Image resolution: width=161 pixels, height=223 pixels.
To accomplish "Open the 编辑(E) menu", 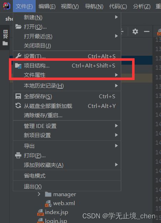I will pos(47,6).
